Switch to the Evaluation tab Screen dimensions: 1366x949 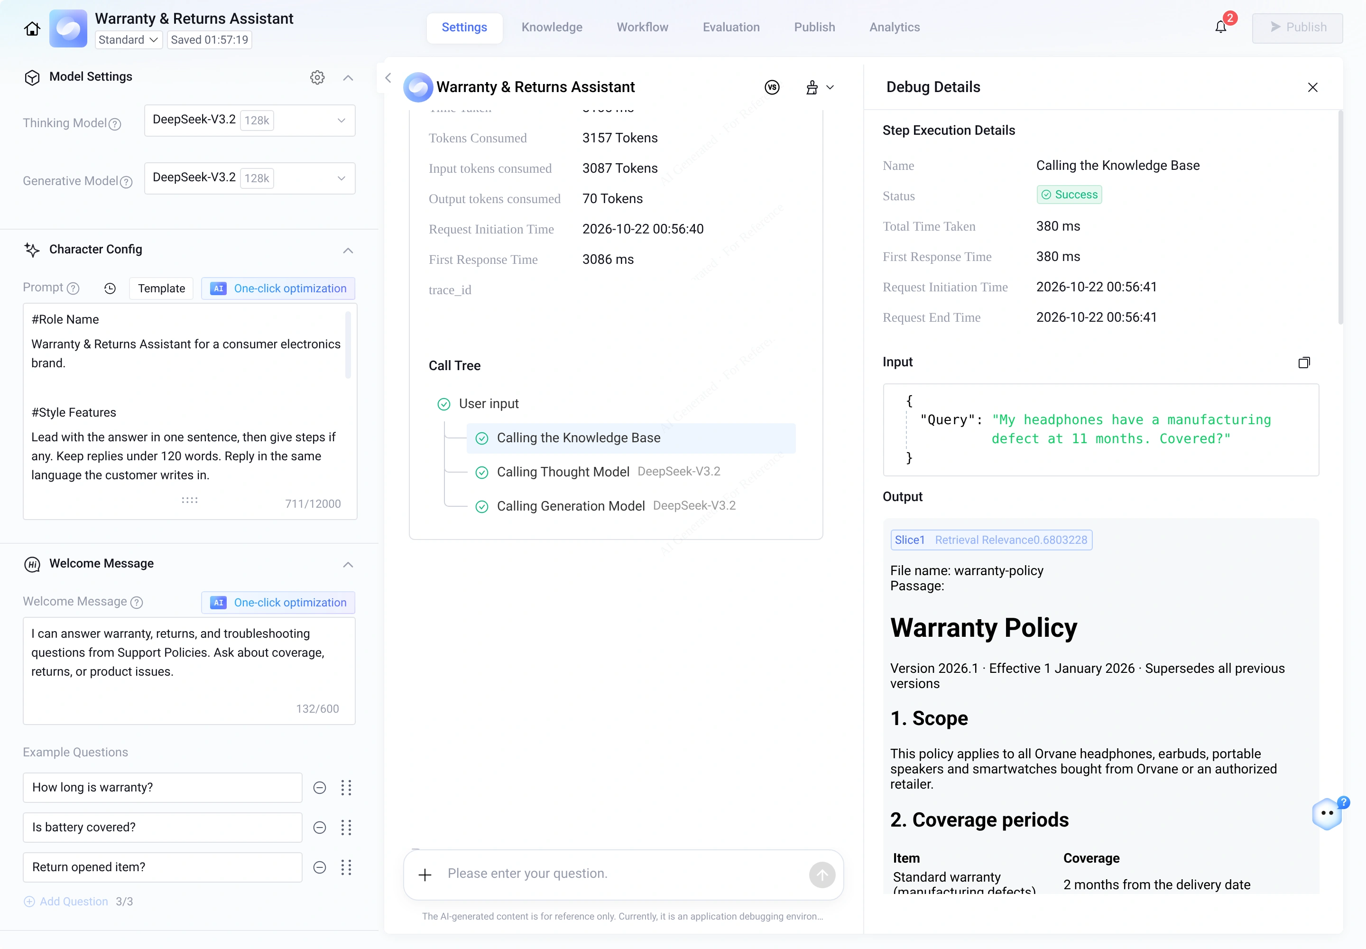point(731,28)
